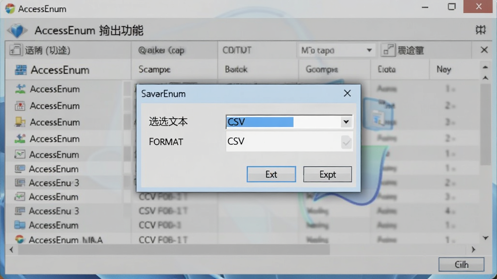Screen dimensions: 497x279
Task: Select the second AccessEnum row's red icon
Action: 20,106
